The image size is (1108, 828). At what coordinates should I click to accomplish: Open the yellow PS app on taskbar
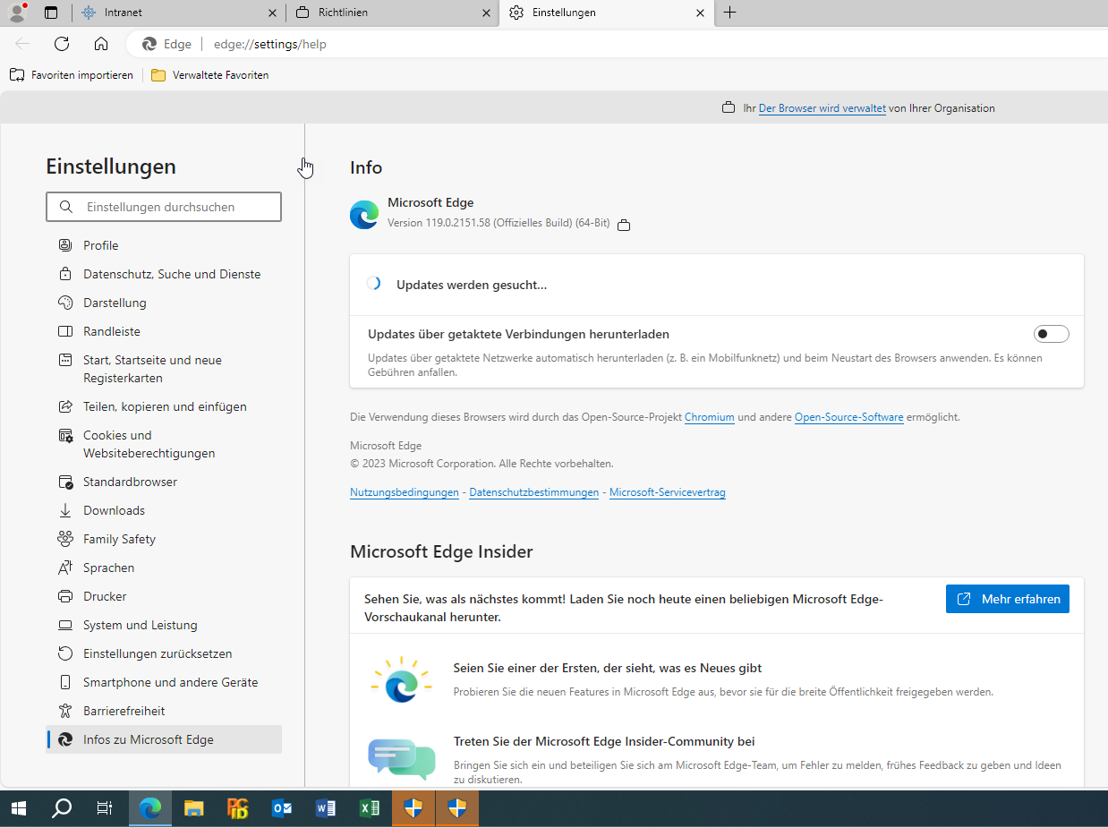pos(237,808)
